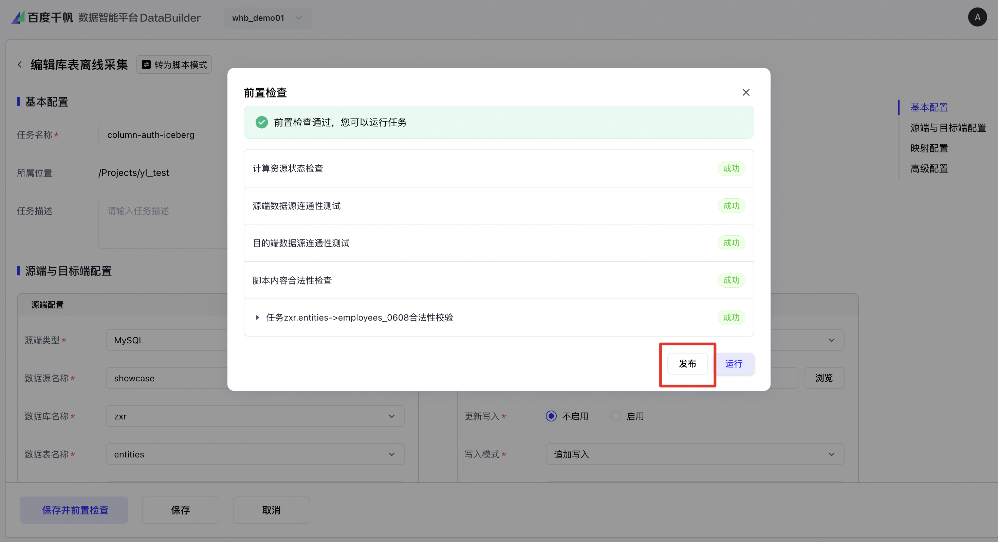The image size is (998, 542).
Task: Click the 任务描述 text area
Action: pos(163,224)
